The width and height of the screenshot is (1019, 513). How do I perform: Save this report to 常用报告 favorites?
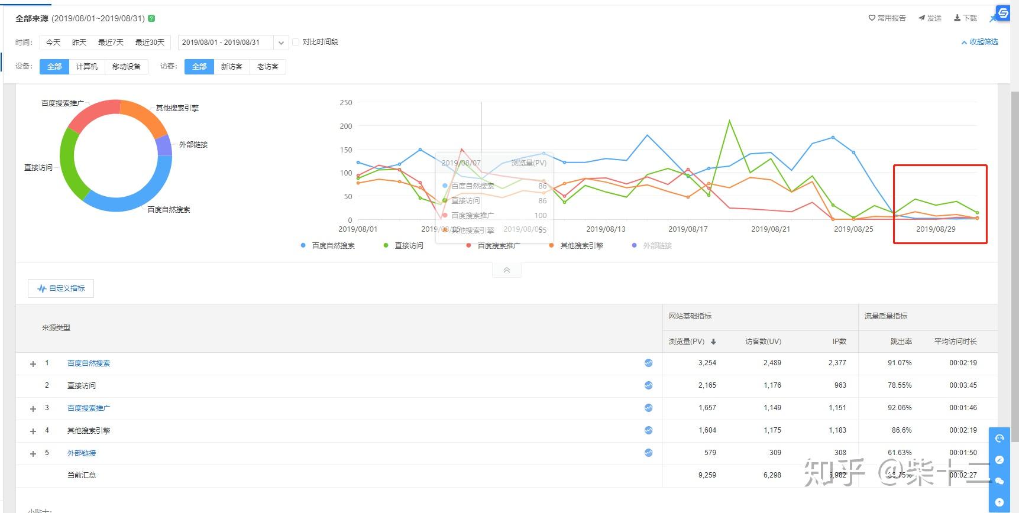(x=887, y=18)
